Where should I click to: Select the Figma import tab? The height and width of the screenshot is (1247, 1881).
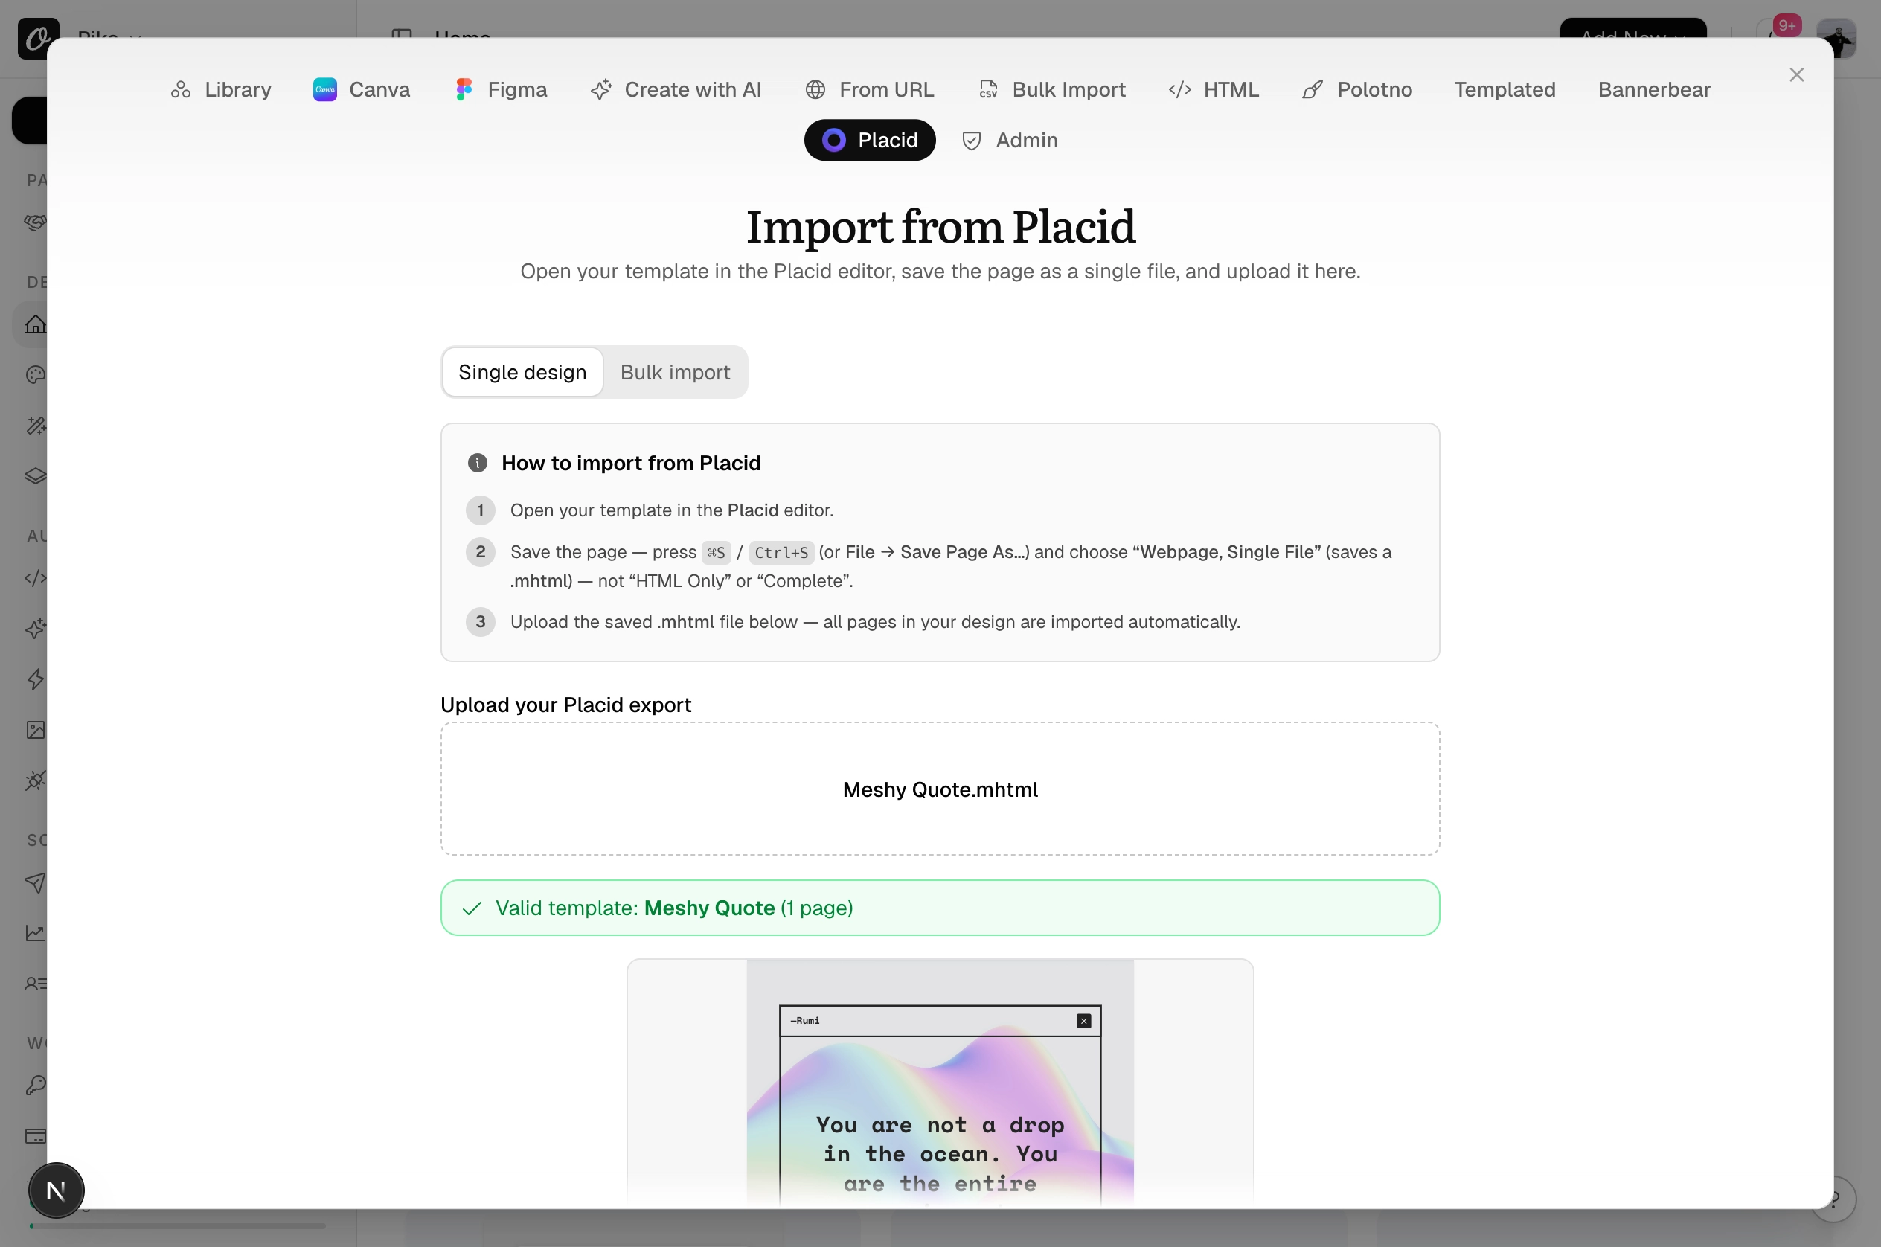(x=501, y=90)
